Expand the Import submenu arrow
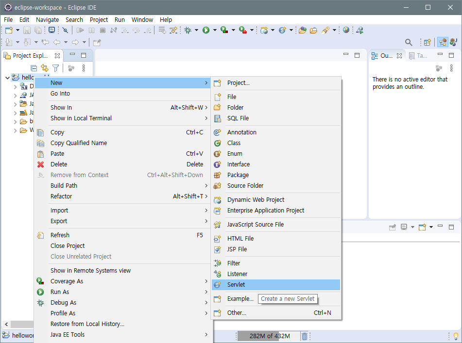 (206, 211)
